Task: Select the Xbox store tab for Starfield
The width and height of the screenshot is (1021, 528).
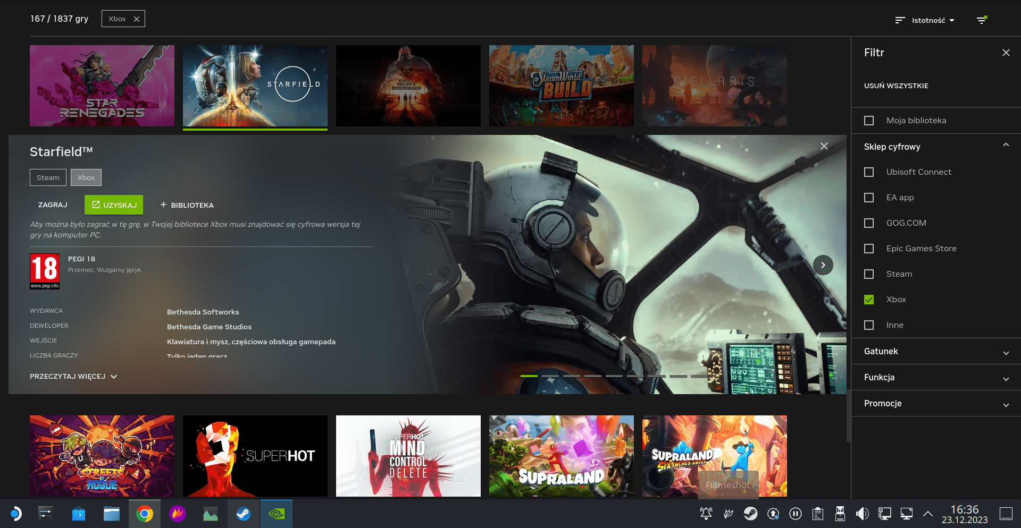Action: pos(86,177)
